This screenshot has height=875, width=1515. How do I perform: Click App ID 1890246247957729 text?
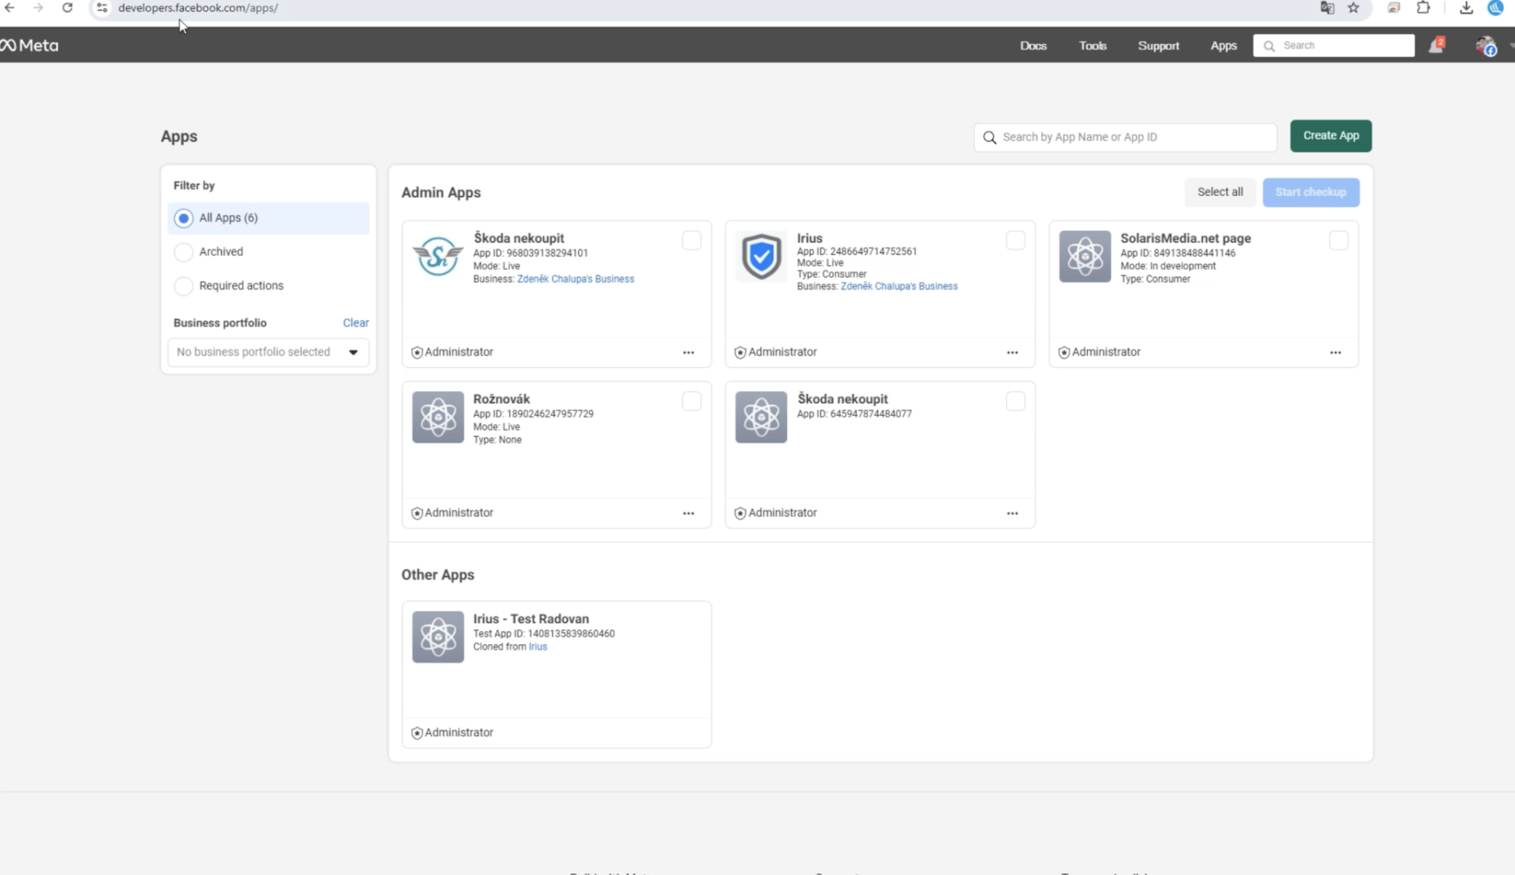533,414
